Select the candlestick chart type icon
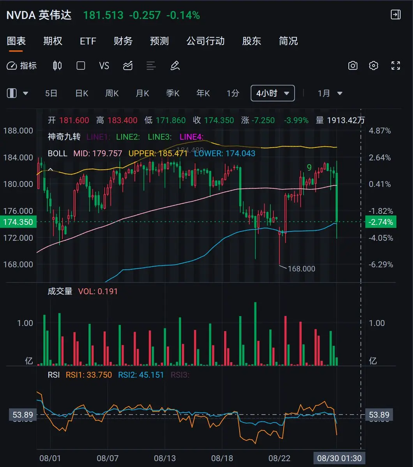This screenshot has width=413, height=467. pyautogui.click(x=57, y=66)
